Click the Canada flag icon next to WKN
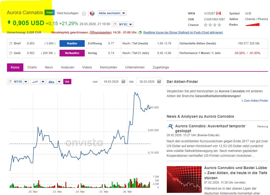 click(219, 13)
